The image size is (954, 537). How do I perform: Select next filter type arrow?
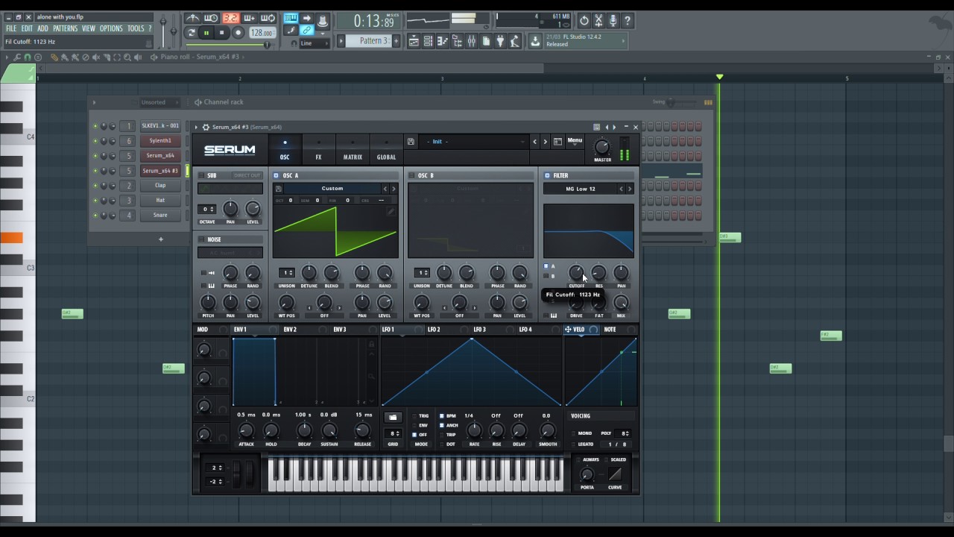tap(630, 189)
